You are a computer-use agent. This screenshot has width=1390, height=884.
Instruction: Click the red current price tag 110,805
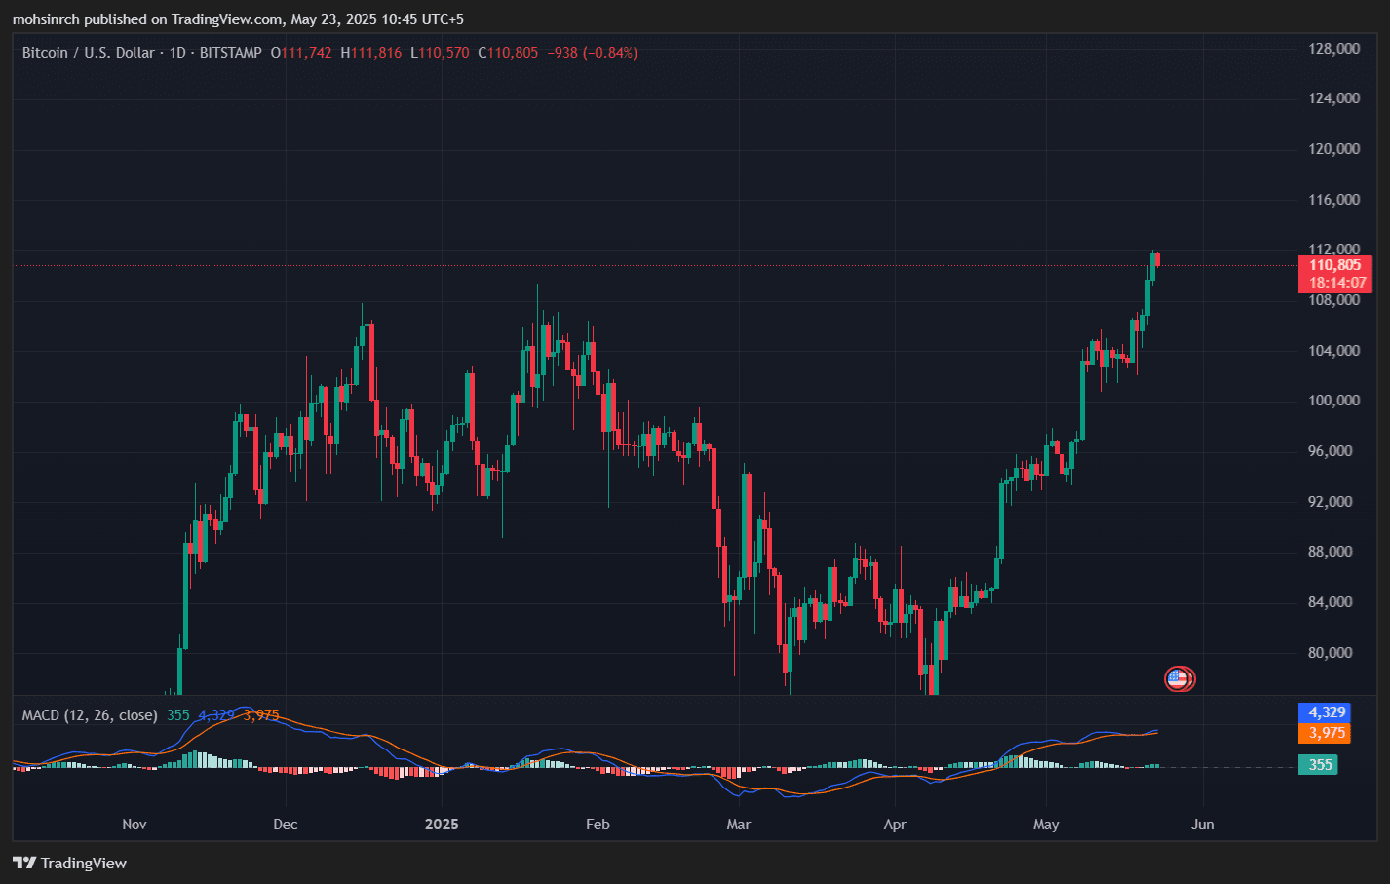pos(1335,265)
